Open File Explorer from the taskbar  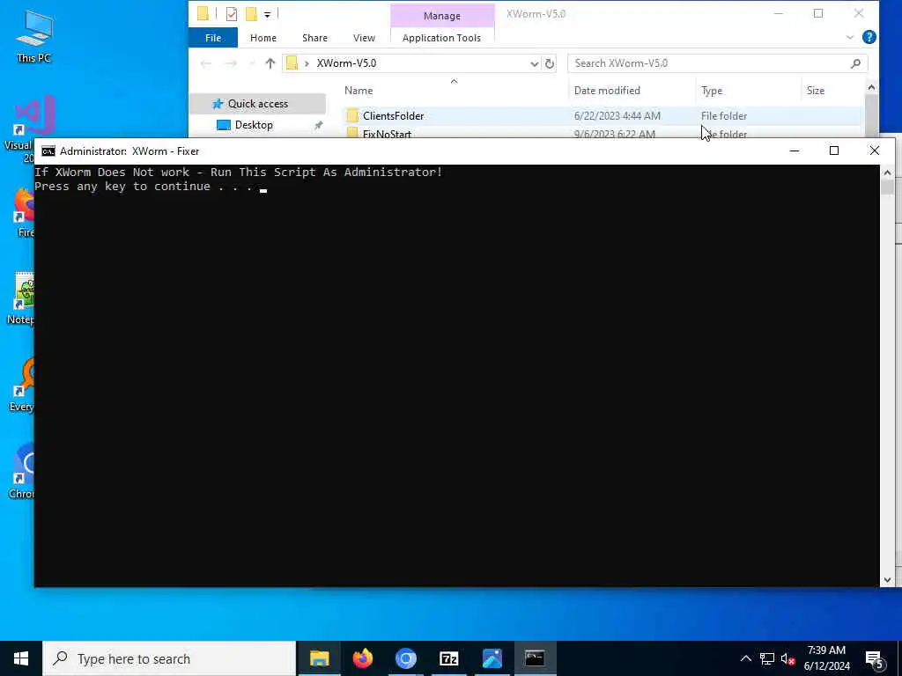coord(319,658)
